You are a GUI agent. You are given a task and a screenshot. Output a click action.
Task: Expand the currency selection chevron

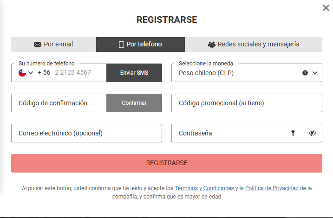pyautogui.click(x=315, y=73)
